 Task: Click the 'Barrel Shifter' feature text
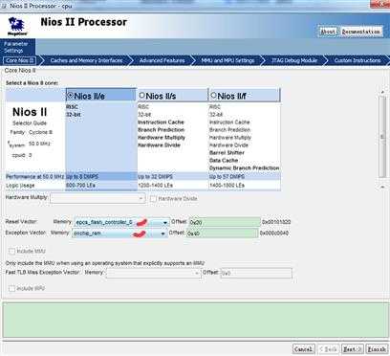227,152
